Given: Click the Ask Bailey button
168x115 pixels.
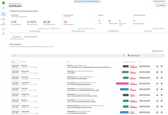Looking at the screenshot, I should [x=161, y=5].
